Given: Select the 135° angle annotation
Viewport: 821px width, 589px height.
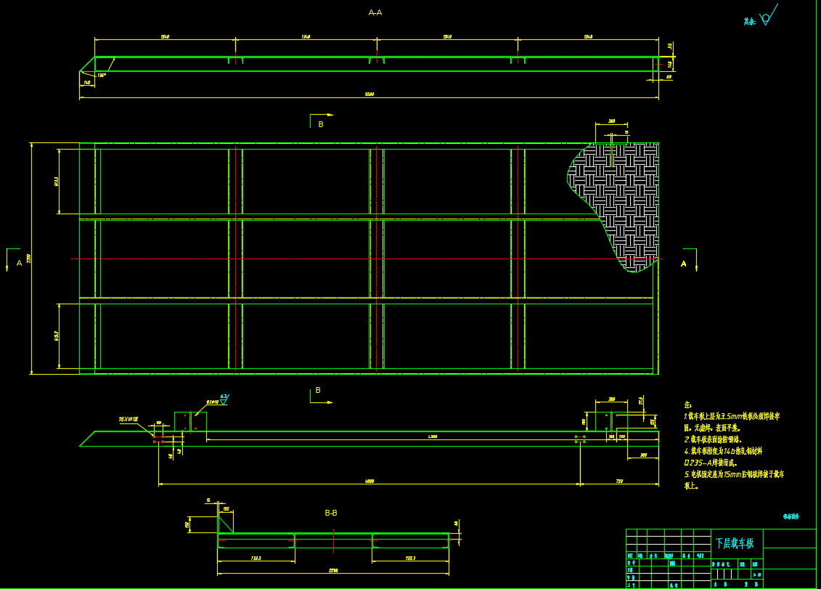Looking at the screenshot, I should pyautogui.click(x=101, y=75).
